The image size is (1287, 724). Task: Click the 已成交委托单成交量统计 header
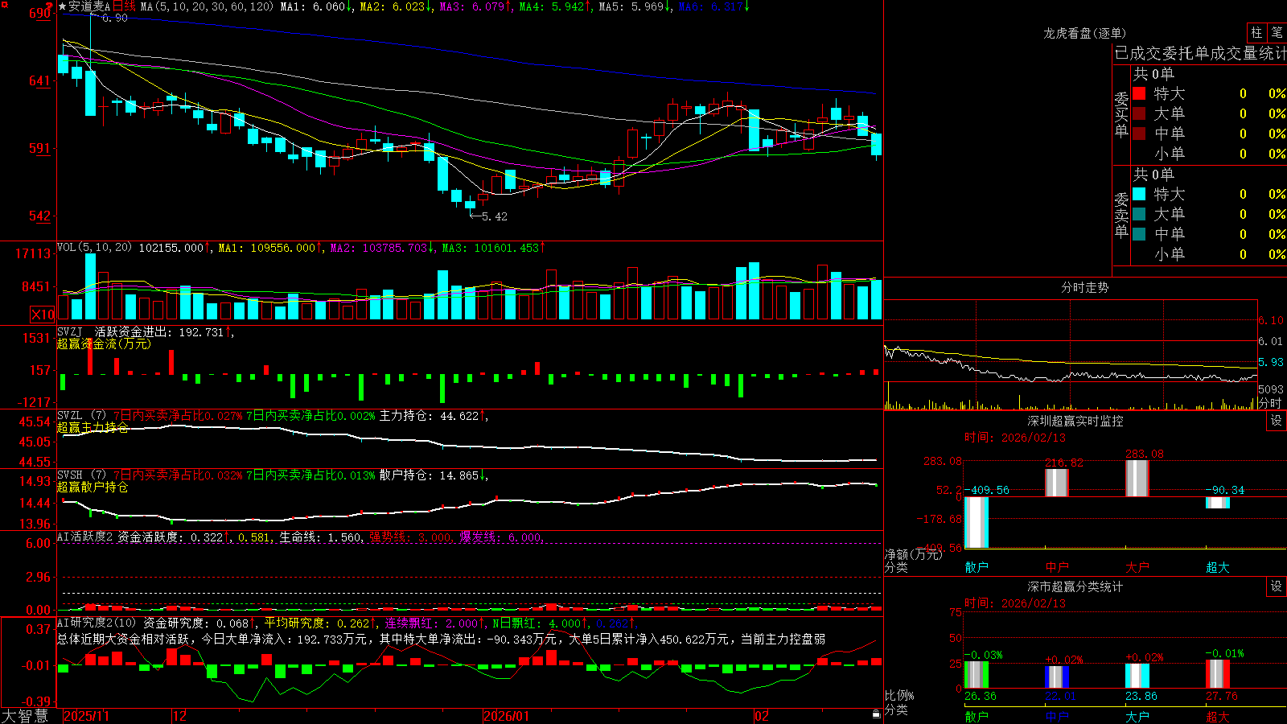pos(1200,53)
